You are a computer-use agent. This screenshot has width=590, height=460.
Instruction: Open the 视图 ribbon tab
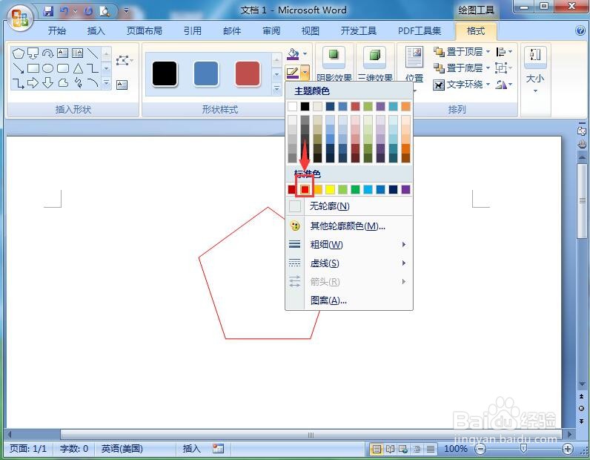pos(311,31)
